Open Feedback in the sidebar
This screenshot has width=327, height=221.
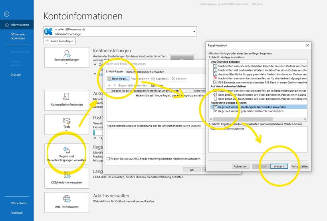[16, 213]
